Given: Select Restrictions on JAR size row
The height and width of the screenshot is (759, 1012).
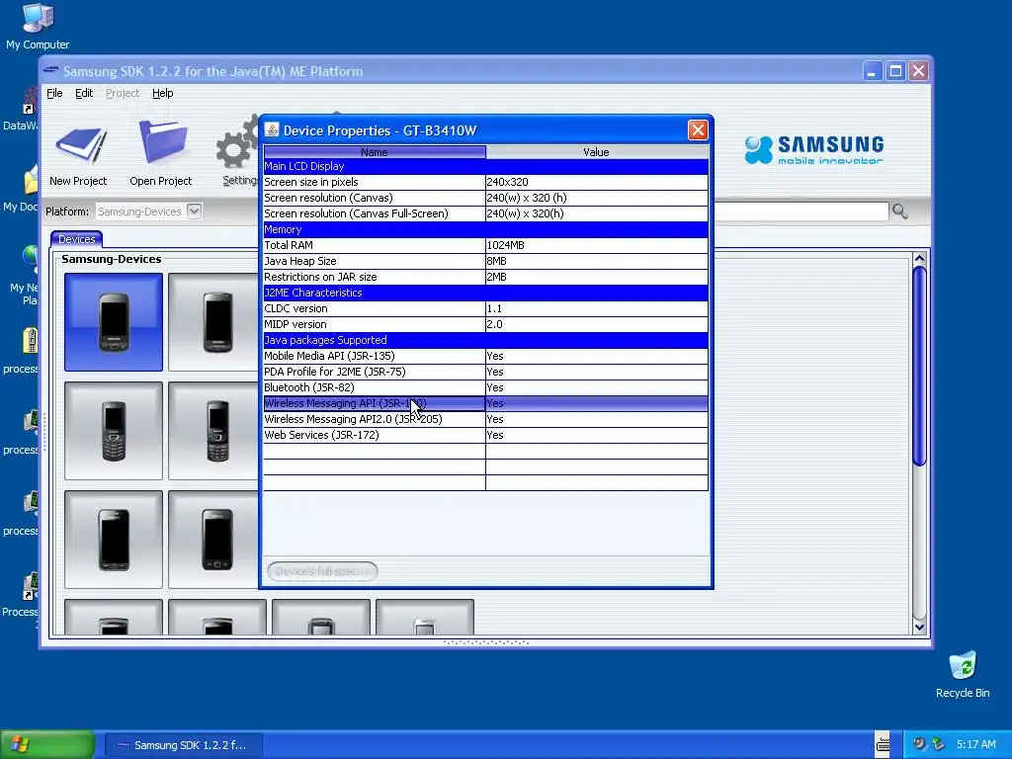Looking at the screenshot, I should click(x=485, y=277).
